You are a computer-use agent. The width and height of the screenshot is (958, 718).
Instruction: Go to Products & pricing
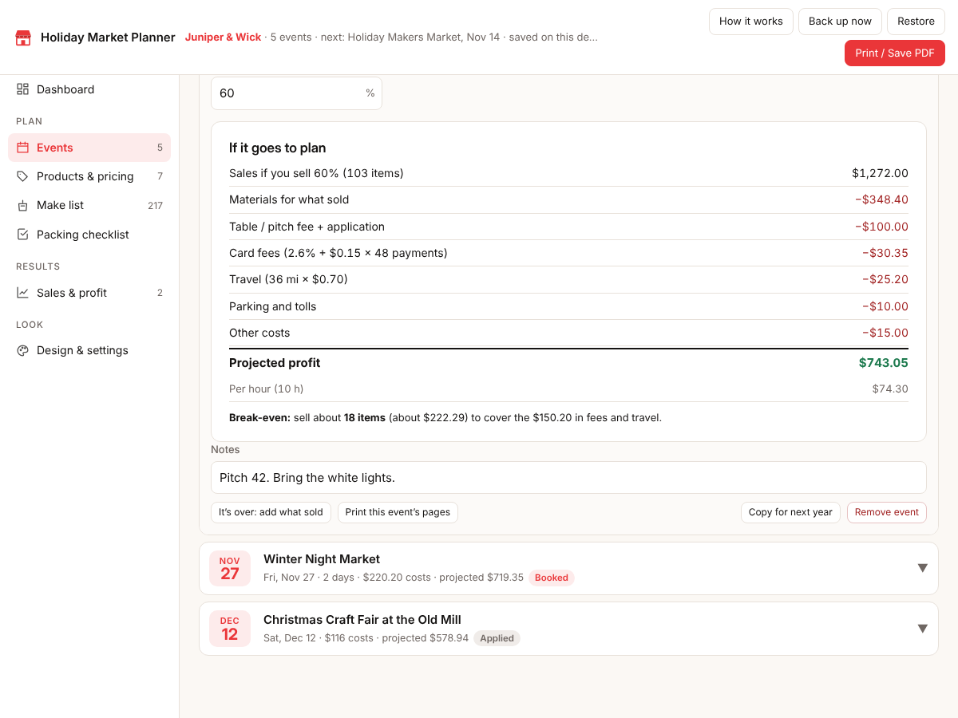(89, 176)
